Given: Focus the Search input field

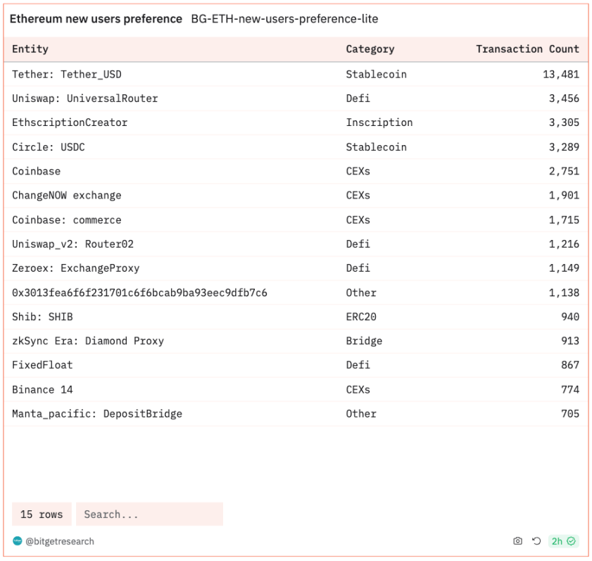Looking at the screenshot, I should point(149,515).
